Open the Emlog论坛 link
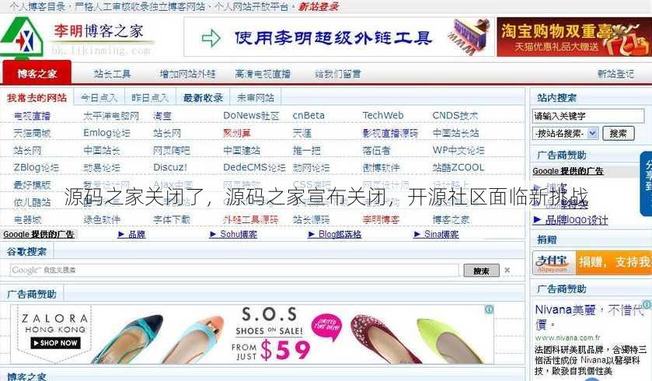The width and height of the screenshot is (652, 381). click(x=107, y=133)
